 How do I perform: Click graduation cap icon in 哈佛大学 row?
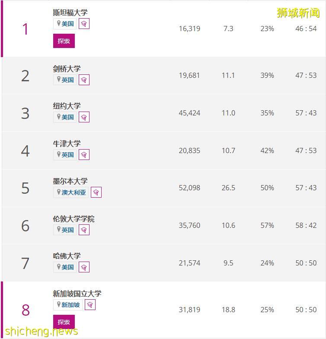tap(84, 267)
